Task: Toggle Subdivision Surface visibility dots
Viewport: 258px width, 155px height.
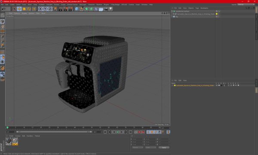Action: click(x=218, y=11)
